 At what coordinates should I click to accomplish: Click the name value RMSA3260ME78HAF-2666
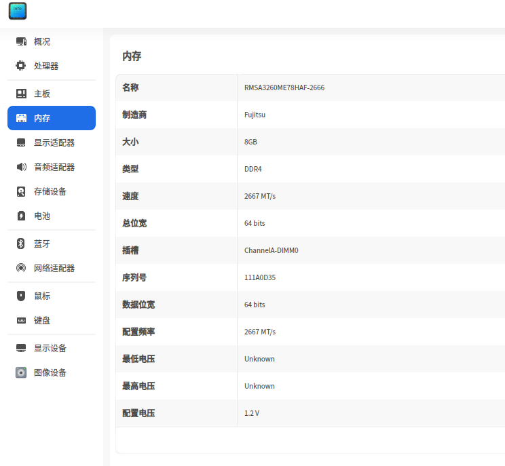point(284,88)
